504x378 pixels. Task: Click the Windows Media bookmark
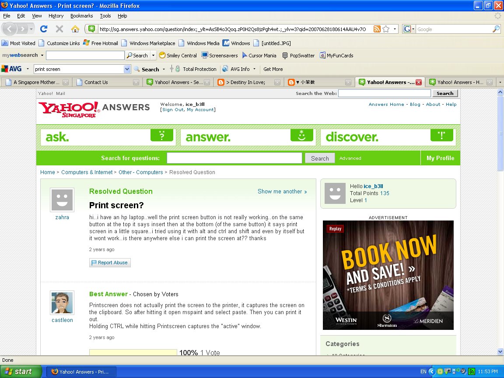coord(199,43)
